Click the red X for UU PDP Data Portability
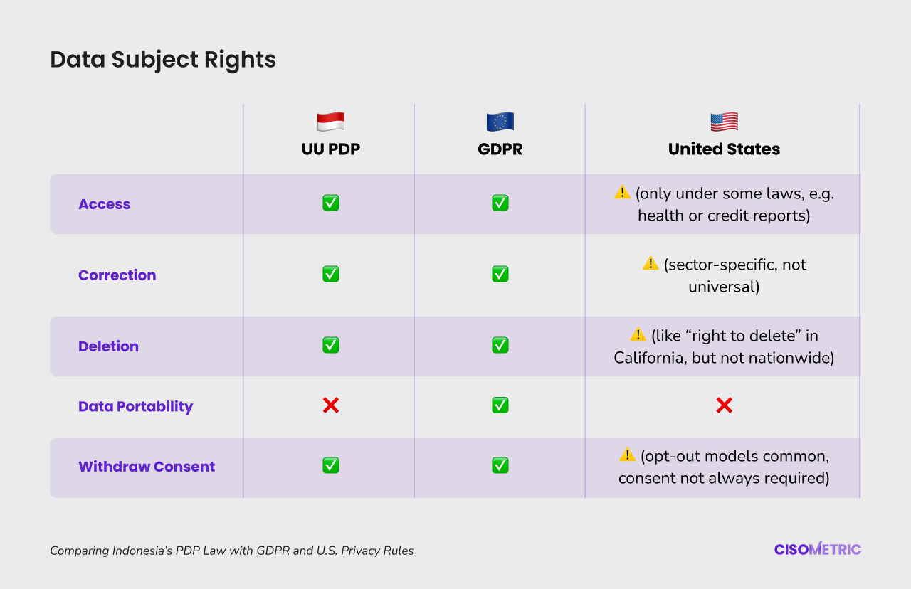Image resolution: width=911 pixels, height=589 pixels. (x=330, y=405)
